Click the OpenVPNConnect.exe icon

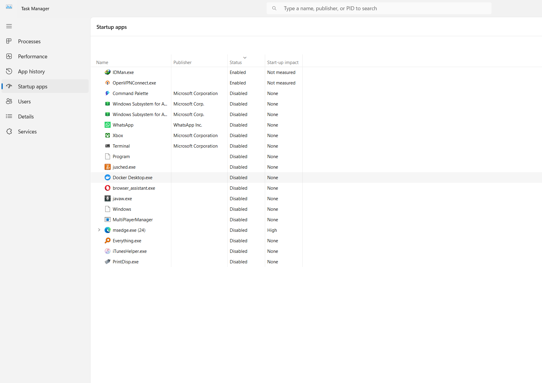tap(108, 83)
